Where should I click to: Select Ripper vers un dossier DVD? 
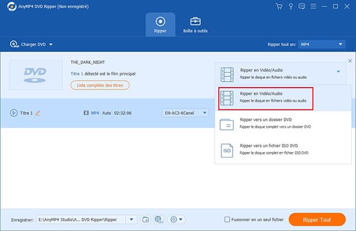[x=283, y=124]
